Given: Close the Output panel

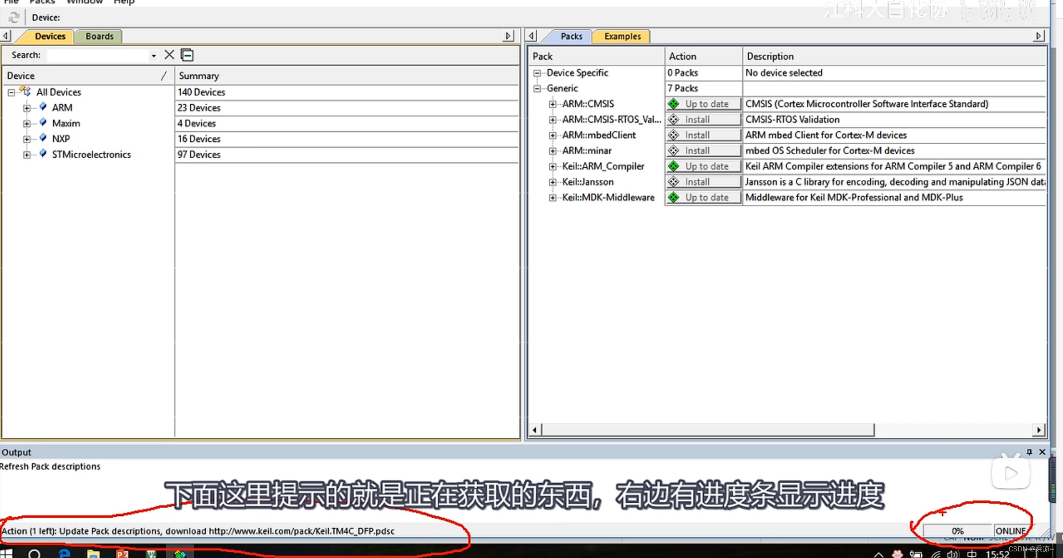Looking at the screenshot, I should (1042, 452).
